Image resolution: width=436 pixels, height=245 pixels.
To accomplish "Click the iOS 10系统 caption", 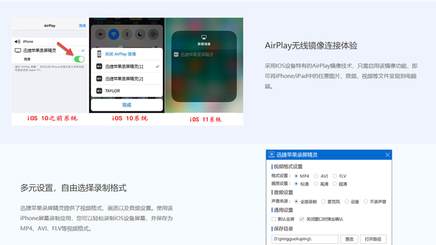I will tap(130, 119).
